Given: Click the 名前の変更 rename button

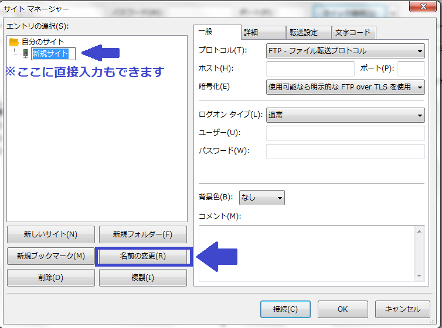Looking at the screenshot, I should [x=143, y=256].
